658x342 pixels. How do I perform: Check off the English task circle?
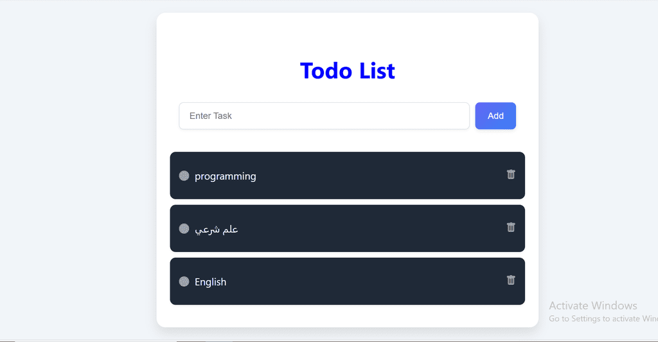click(x=184, y=281)
